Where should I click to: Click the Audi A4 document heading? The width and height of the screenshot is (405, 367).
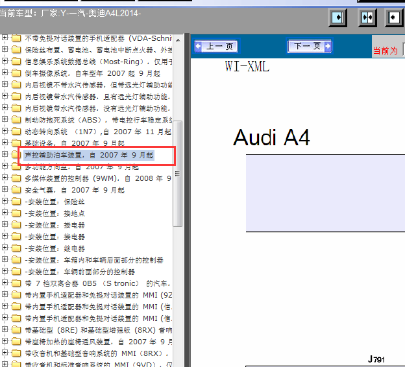[271, 138]
